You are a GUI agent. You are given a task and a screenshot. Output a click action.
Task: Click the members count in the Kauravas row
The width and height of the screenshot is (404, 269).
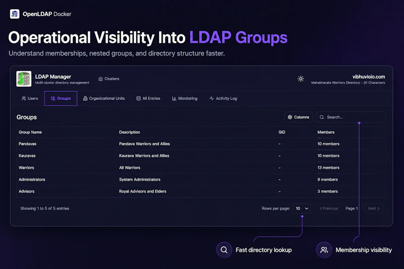pos(328,156)
